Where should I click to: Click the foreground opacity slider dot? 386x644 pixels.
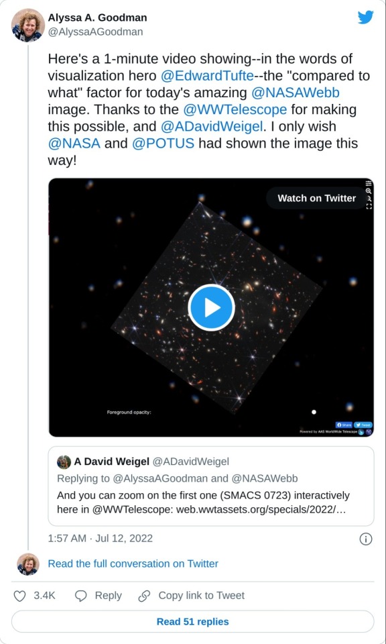coord(314,412)
